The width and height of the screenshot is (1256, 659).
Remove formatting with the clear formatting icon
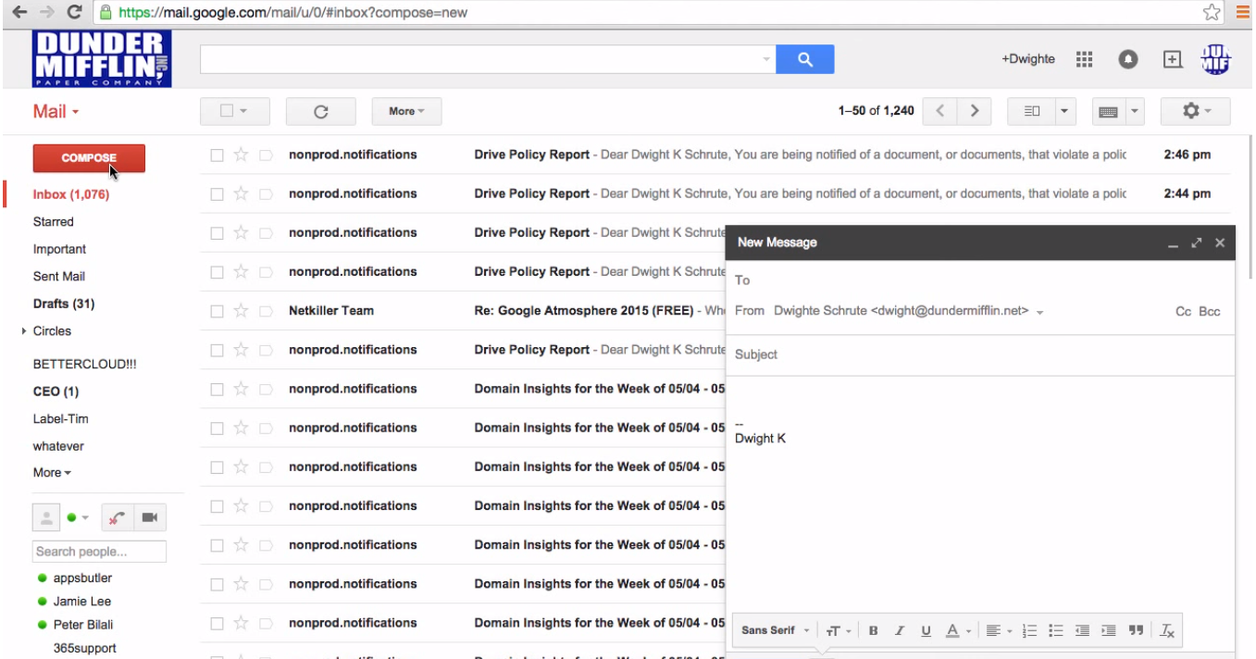pyautogui.click(x=1166, y=630)
